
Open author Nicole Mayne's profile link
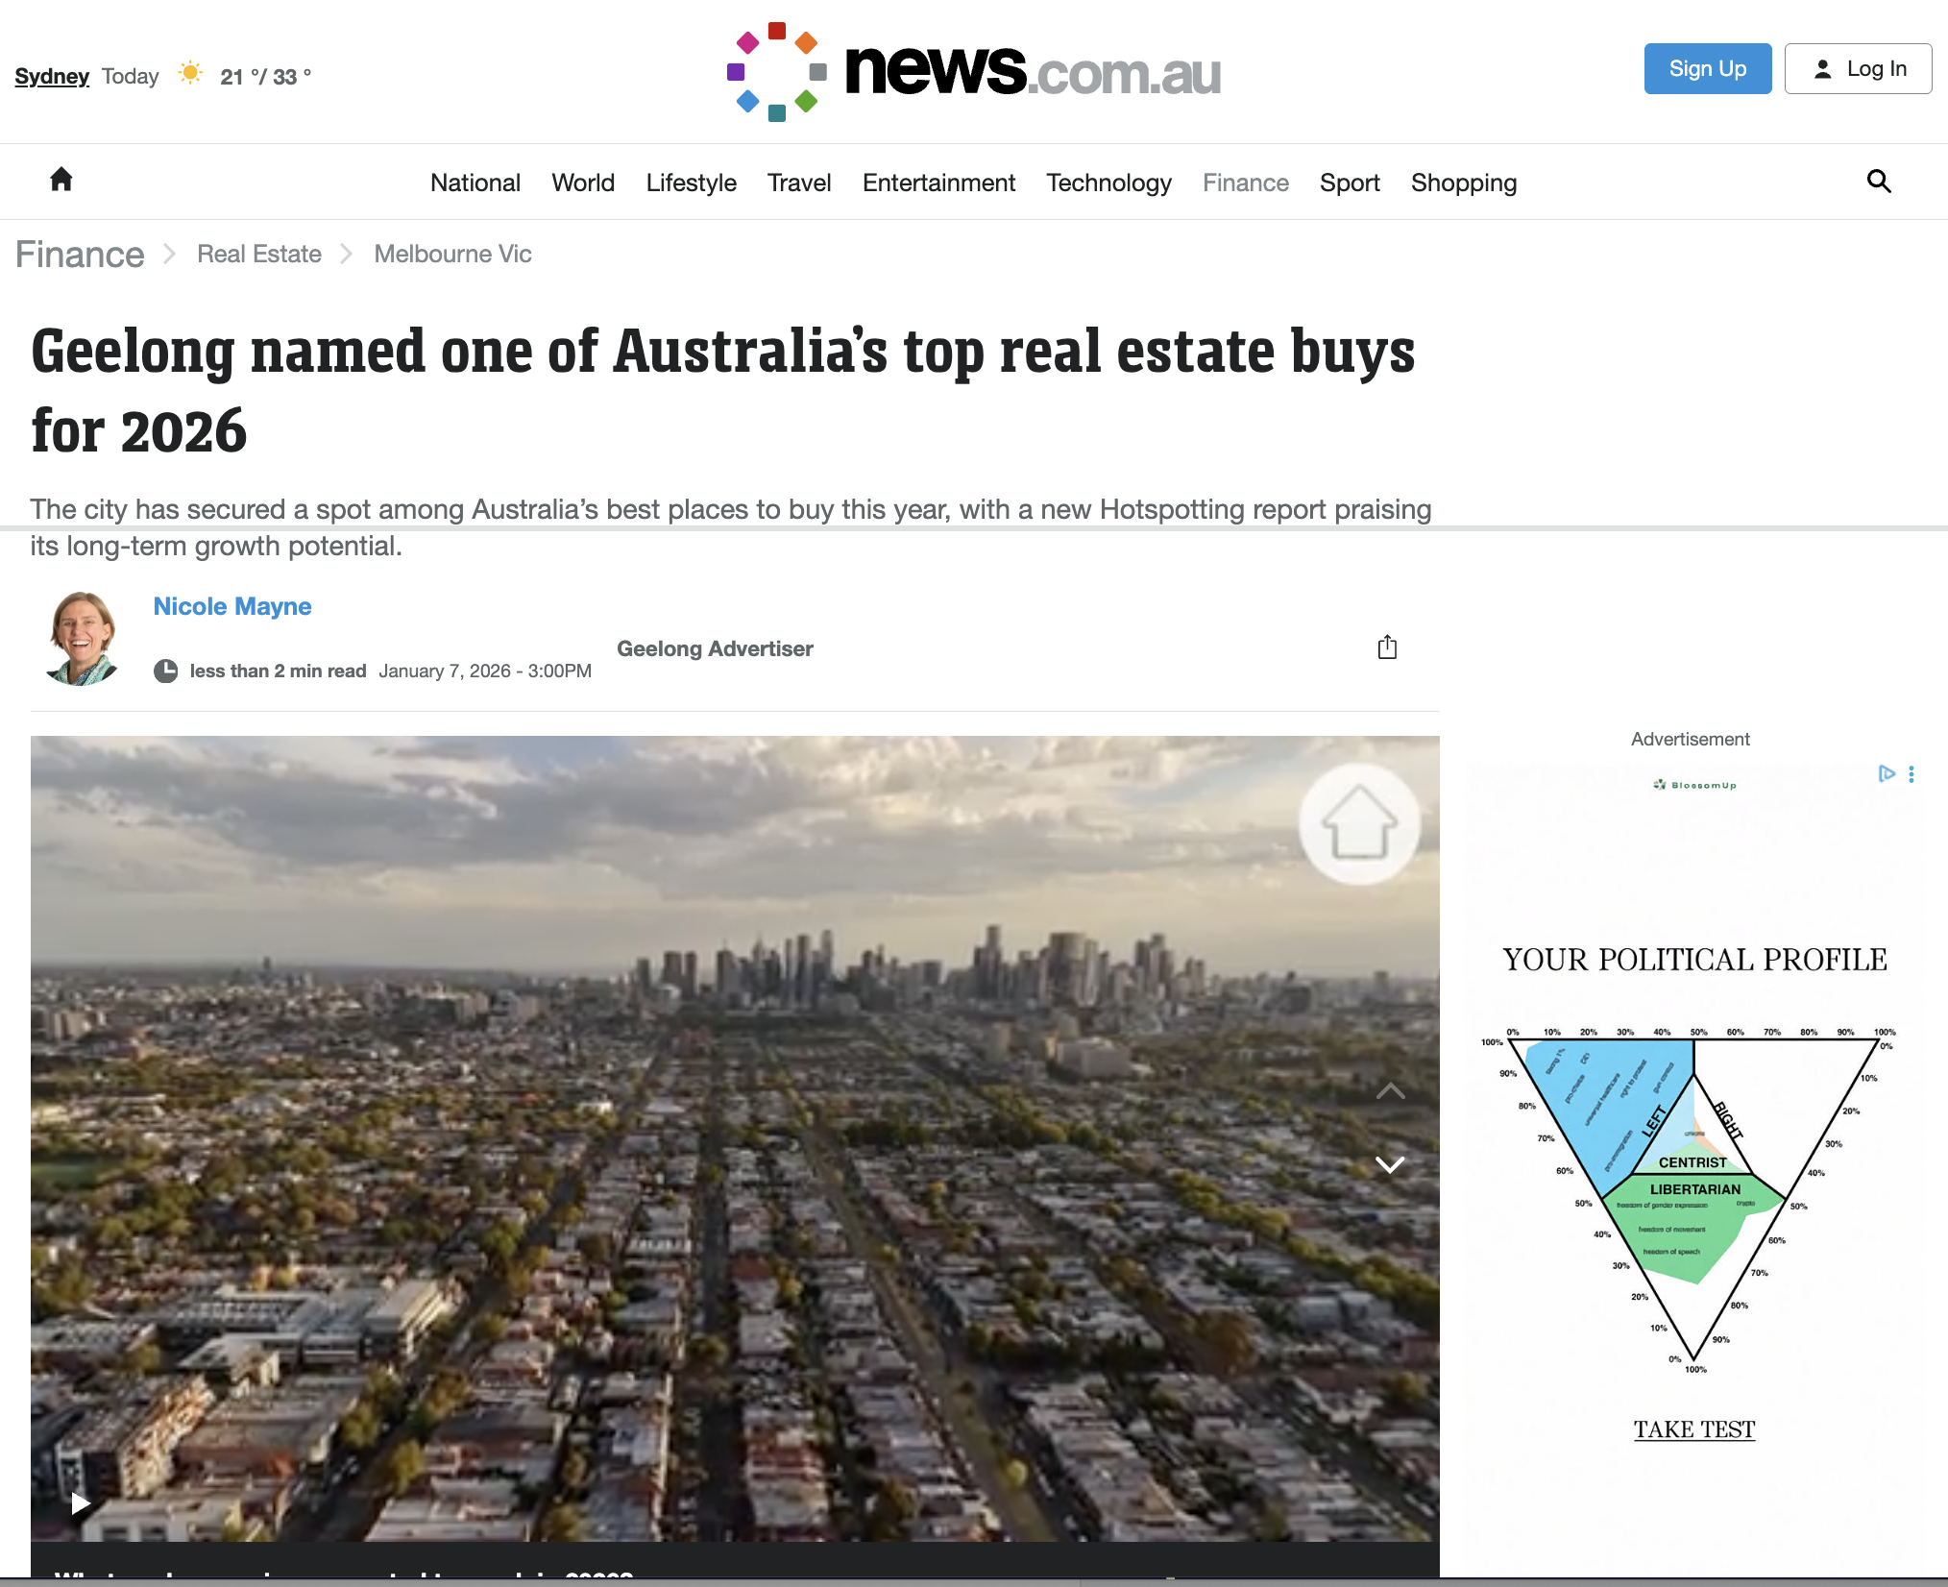coord(232,606)
